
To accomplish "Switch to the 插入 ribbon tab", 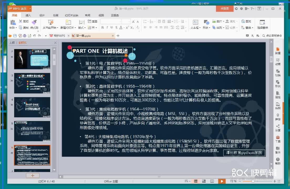I will [29, 15].
